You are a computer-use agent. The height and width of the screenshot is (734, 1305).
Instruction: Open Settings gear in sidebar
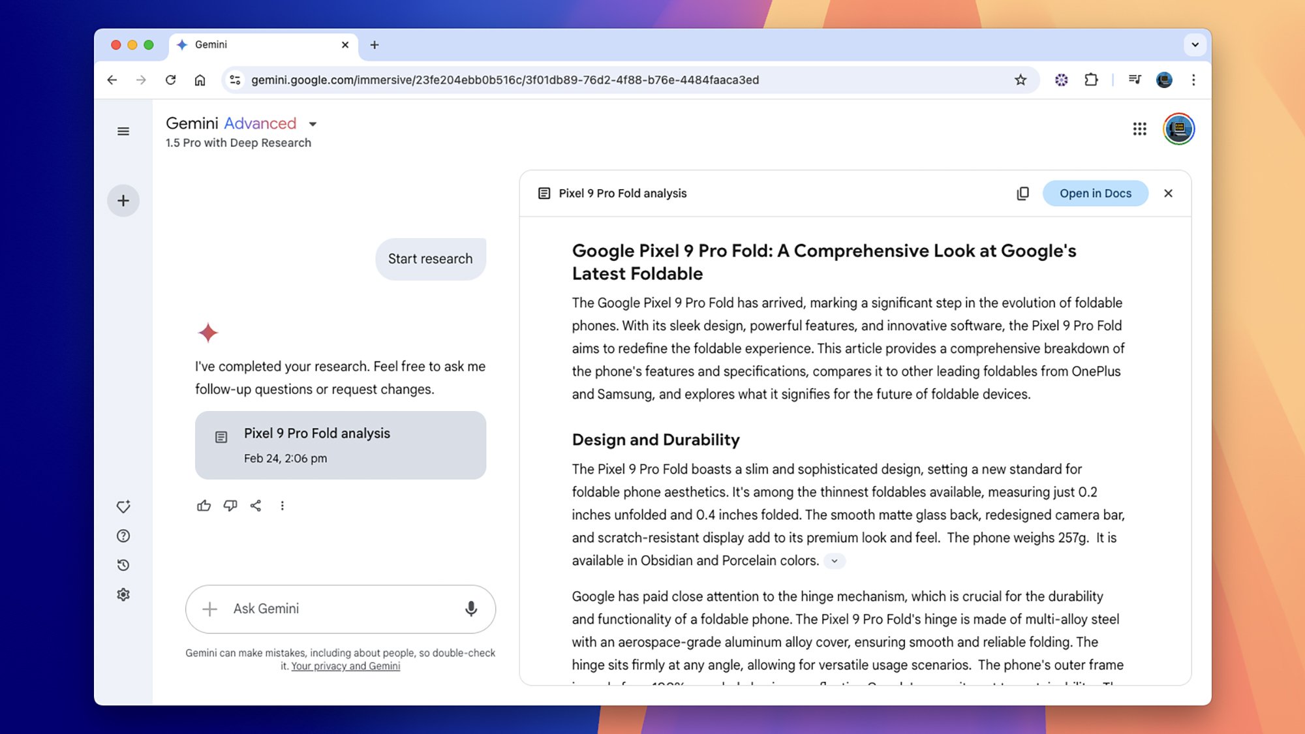tap(123, 594)
